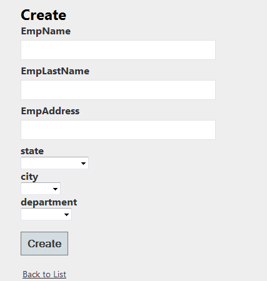Screen dimensions: 267x281
Task: Click the Create page heading
Action: pos(44,15)
